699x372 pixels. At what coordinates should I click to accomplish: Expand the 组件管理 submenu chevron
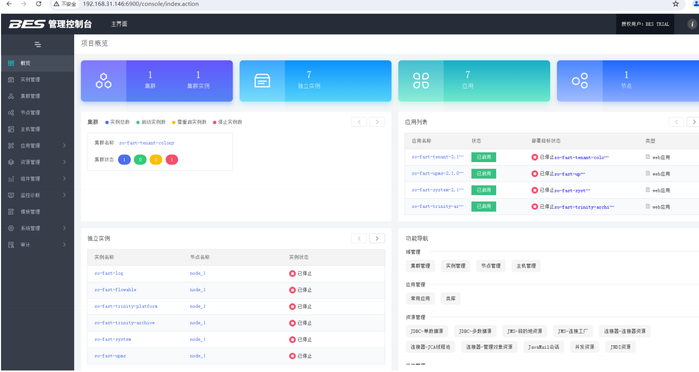coord(64,179)
